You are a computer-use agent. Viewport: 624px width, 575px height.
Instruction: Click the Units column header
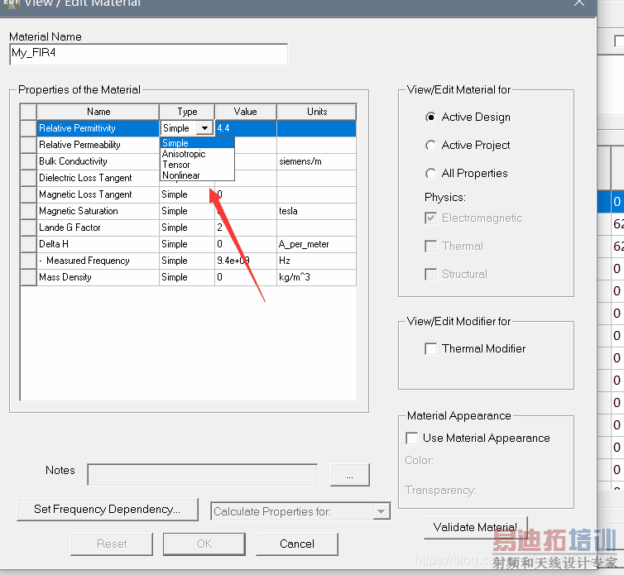[x=316, y=112]
